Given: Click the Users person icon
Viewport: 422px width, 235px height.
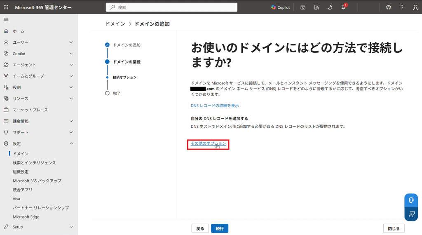Looking at the screenshot, I should [6, 42].
